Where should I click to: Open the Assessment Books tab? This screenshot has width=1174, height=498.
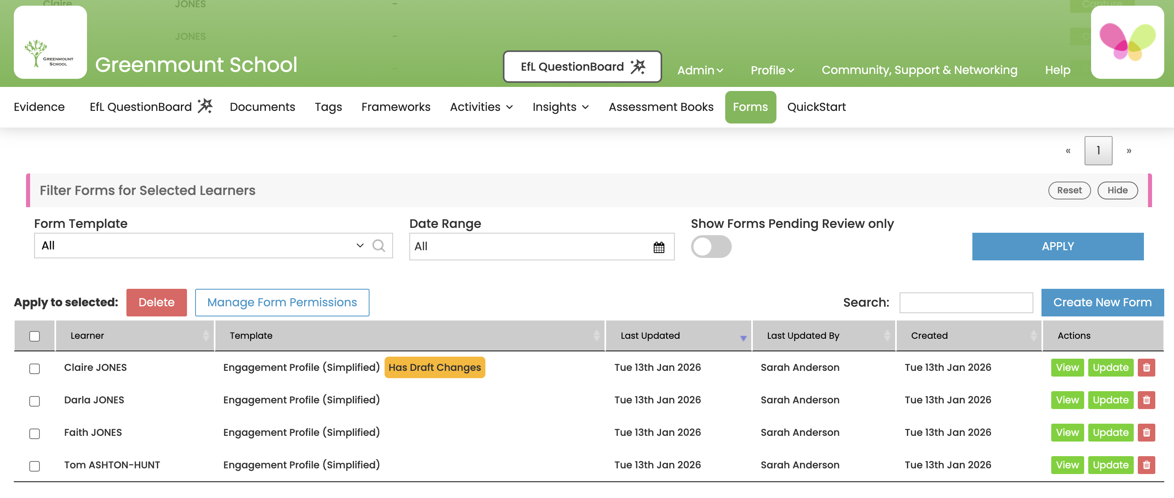tap(661, 107)
